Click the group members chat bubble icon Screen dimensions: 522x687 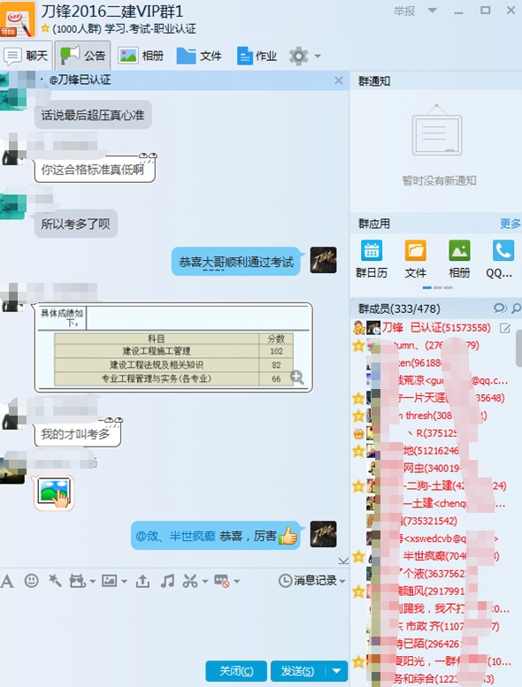tap(500, 309)
